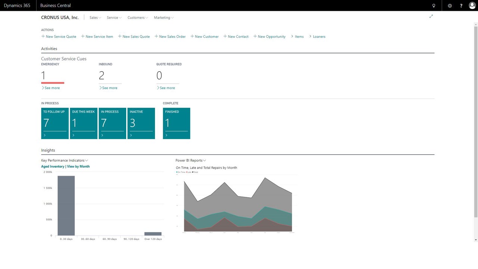This screenshot has height=269, width=478.
Task: Click the plus icon for New Opportunity
Action: pos(255,36)
